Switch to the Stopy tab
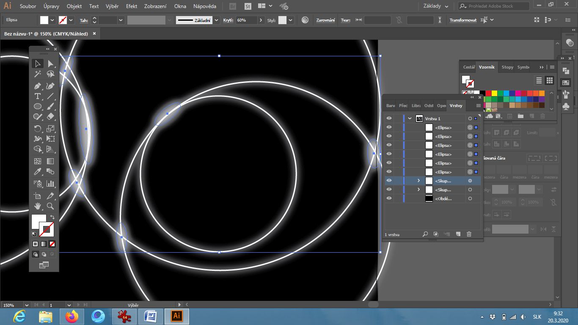The height and width of the screenshot is (325, 578). (x=507, y=67)
